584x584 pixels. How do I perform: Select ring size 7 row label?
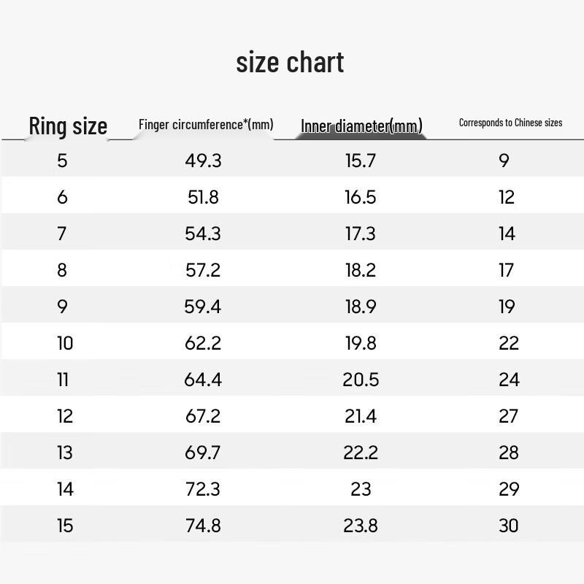(x=62, y=234)
